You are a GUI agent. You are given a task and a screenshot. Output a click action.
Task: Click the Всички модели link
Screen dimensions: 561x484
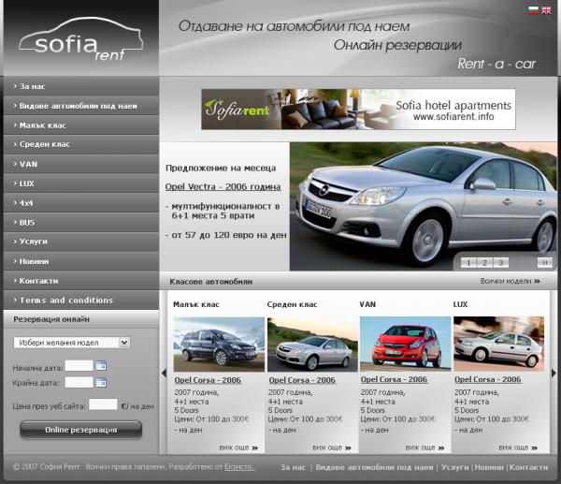[511, 281]
